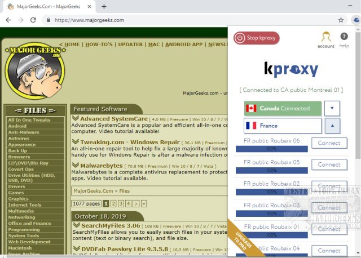Expand the Canada server list dropdown arrow
The image size is (361, 258).
pyautogui.click(x=332, y=108)
